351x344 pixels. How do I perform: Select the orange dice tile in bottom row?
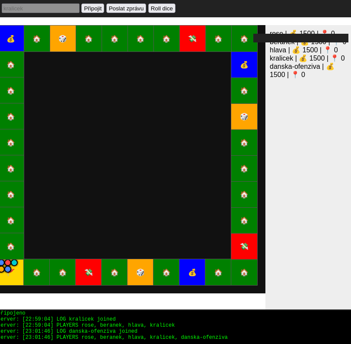pyautogui.click(x=140, y=272)
